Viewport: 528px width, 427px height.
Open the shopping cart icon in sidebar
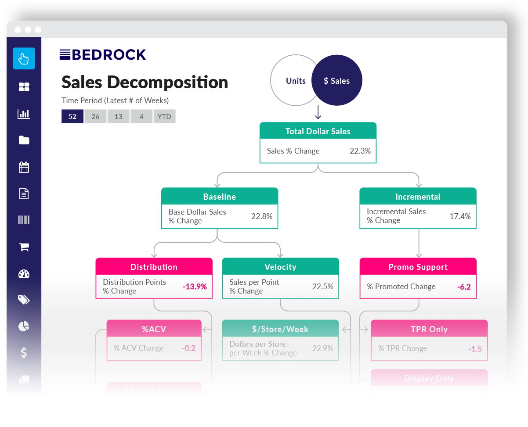(x=24, y=247)
